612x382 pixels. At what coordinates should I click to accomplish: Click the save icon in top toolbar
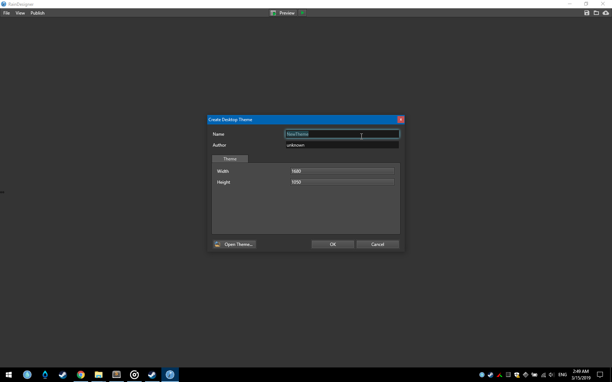(586, 13)
